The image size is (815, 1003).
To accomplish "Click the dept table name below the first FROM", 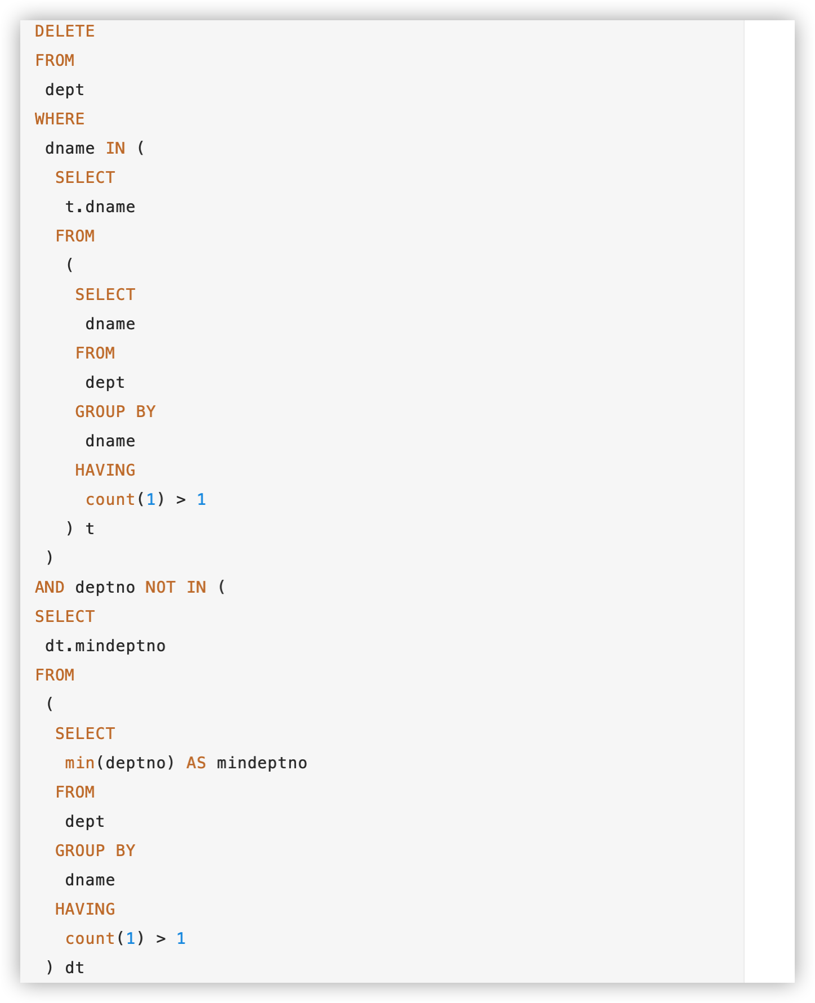I will tap(65, 89).
